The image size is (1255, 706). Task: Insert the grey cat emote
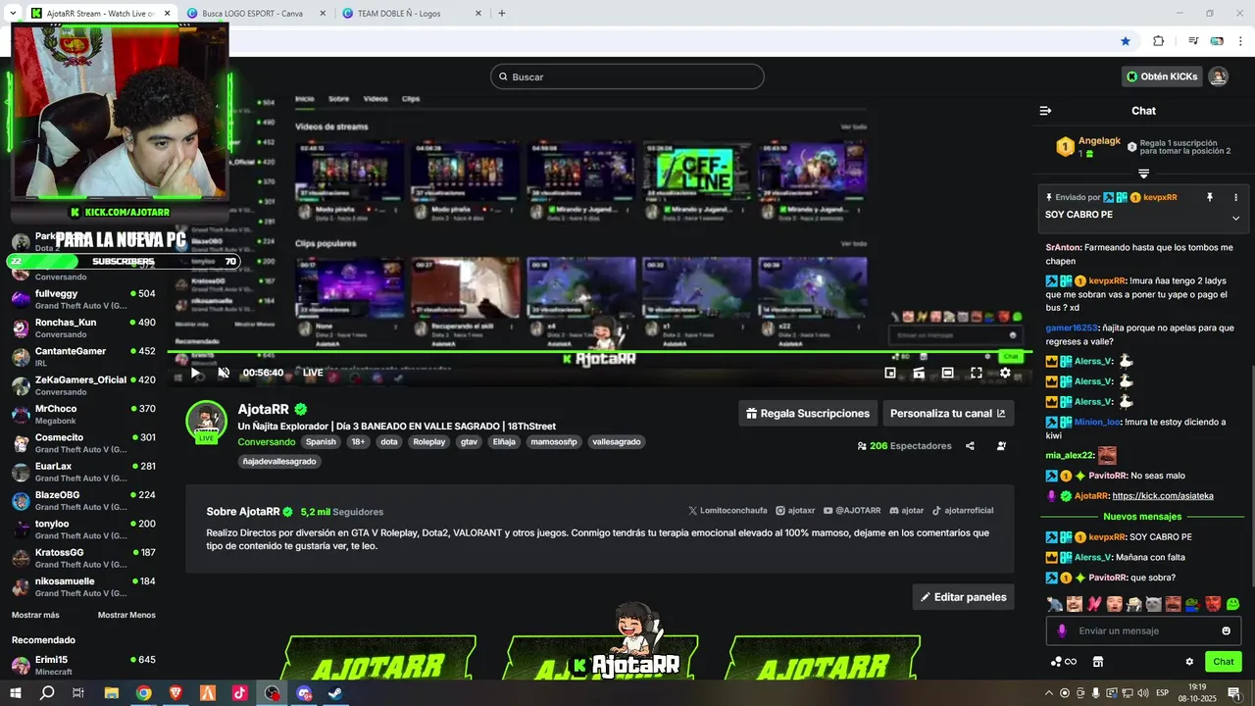point(1153,604)
